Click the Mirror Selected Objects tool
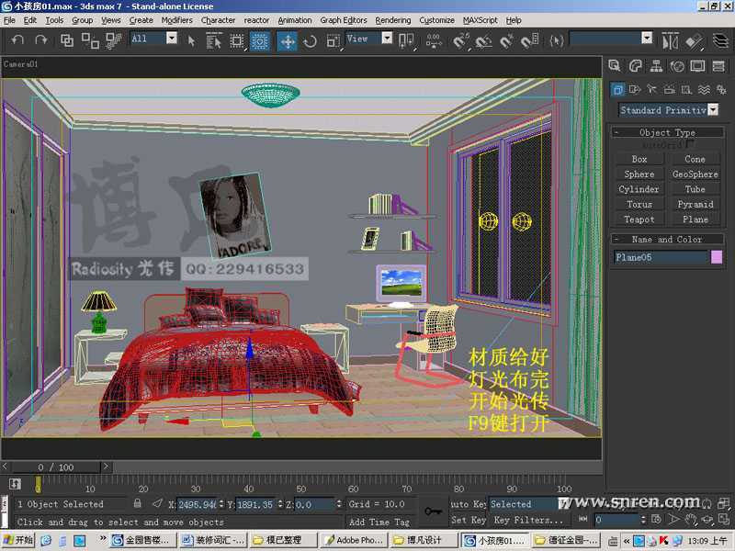The image size is (735, 551). pos(670,41)
